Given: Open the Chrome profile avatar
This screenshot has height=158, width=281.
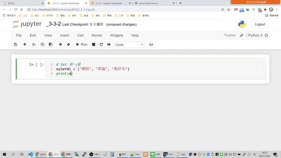Looking at the screenshot, I should click(271, 10).
